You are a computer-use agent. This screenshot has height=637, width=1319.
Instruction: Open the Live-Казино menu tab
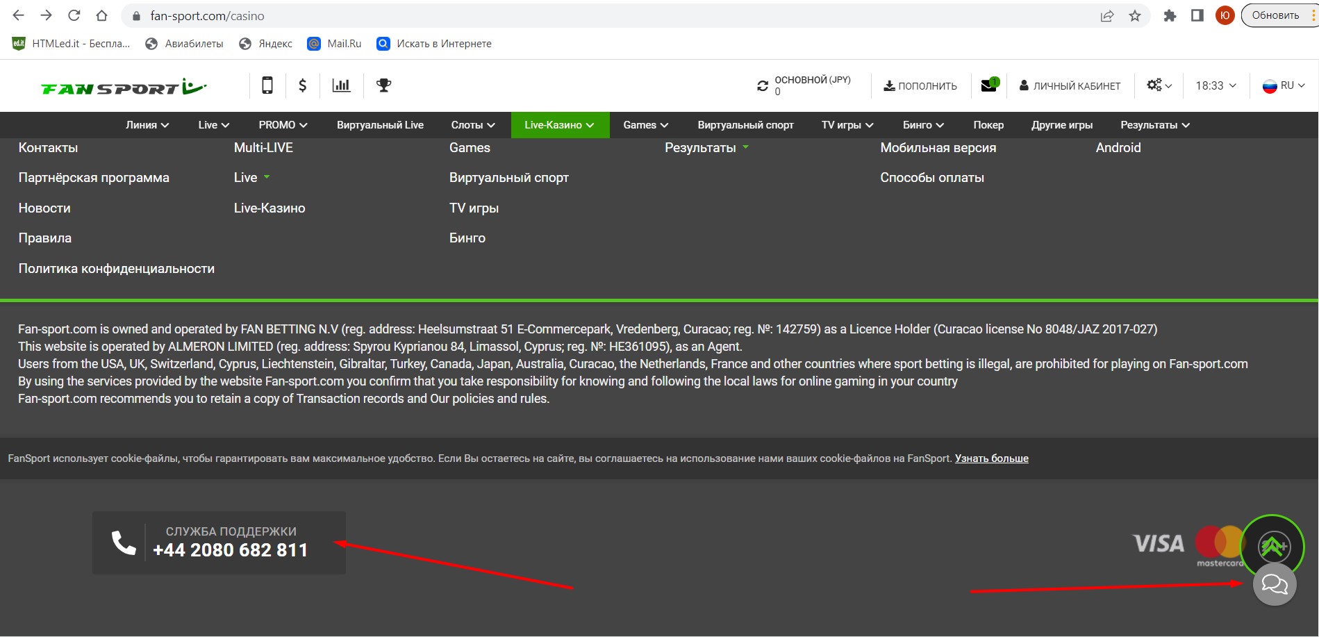(x=559, y=125)
